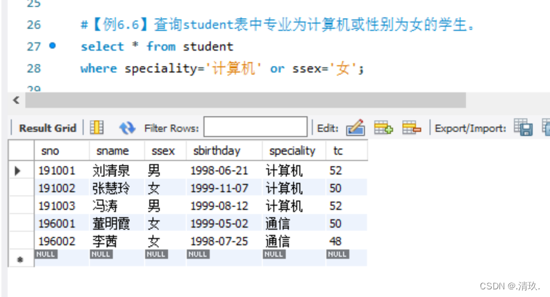Image resolution: width=550 pixels, height=297 pixels.
Task: Insert a new row with the add icon
Action: (383, 127)
